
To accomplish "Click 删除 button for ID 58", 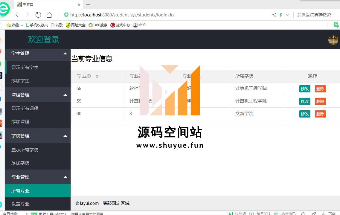I will 320,89.
